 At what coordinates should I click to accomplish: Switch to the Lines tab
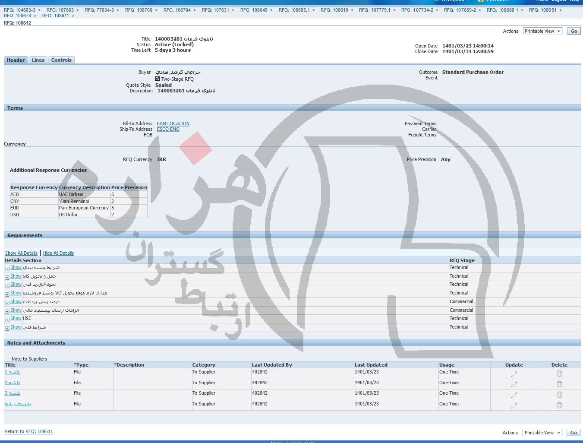point(38,60)
